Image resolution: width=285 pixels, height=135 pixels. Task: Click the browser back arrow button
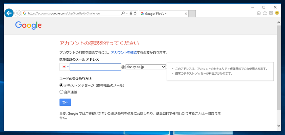(x=9, y=13)
